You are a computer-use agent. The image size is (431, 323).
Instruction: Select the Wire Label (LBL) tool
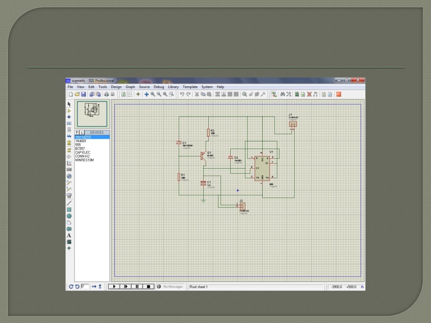[69, 123]
